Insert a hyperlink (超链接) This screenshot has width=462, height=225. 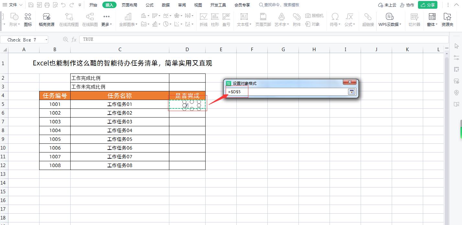pyautogui.click(x=367, y=19)
